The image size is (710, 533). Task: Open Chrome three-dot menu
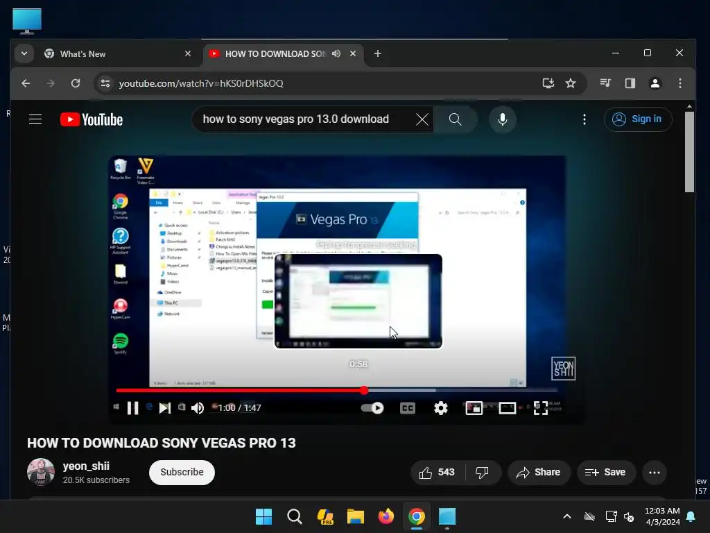click(679, 83)
